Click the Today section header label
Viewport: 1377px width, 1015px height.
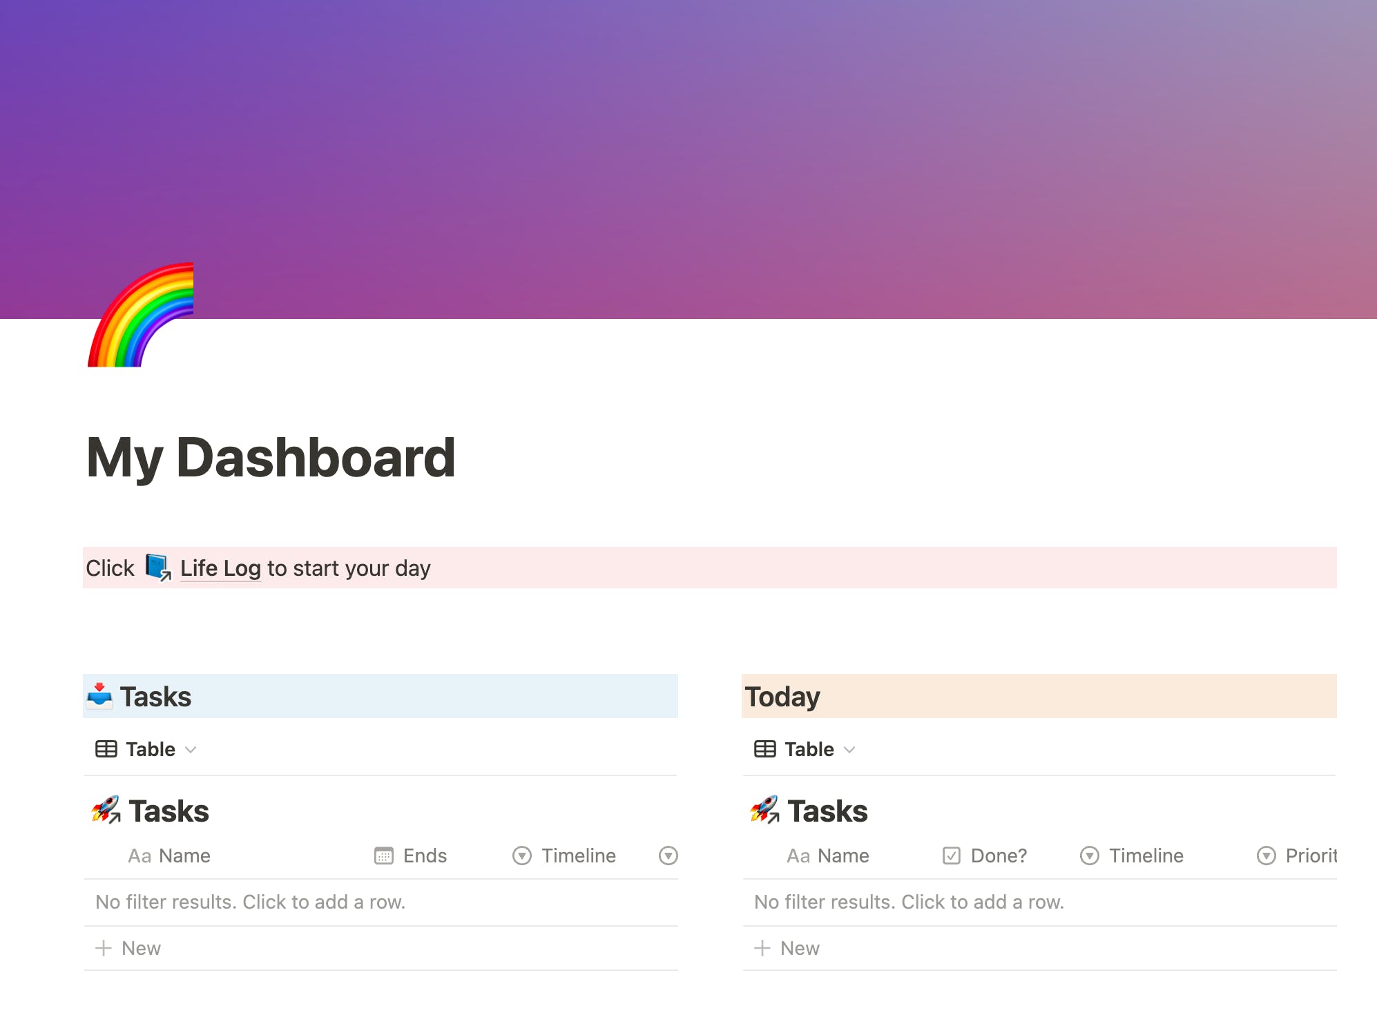point(784,695)
